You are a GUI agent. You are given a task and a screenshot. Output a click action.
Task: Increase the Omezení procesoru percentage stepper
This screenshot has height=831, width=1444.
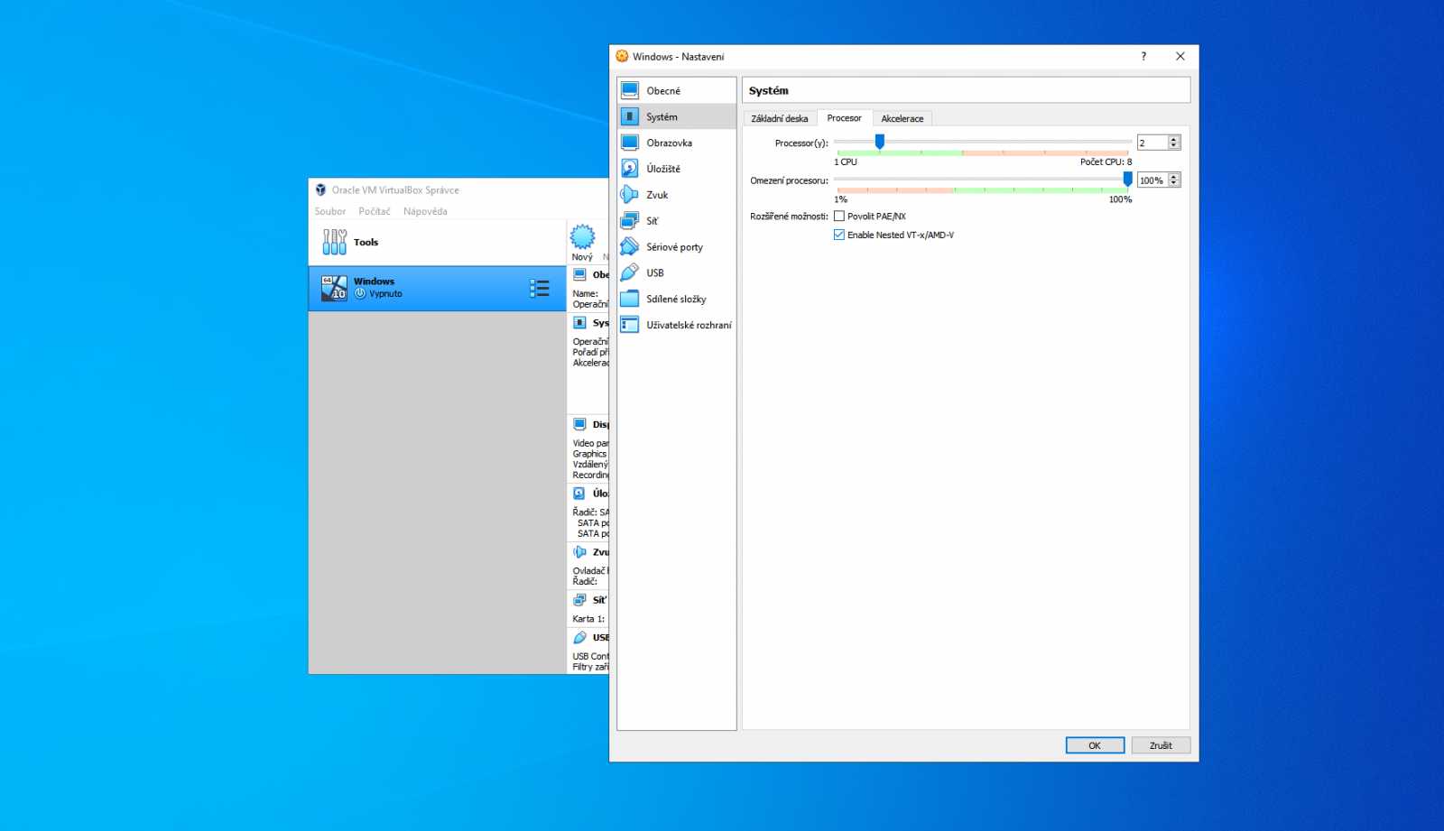1174,177
